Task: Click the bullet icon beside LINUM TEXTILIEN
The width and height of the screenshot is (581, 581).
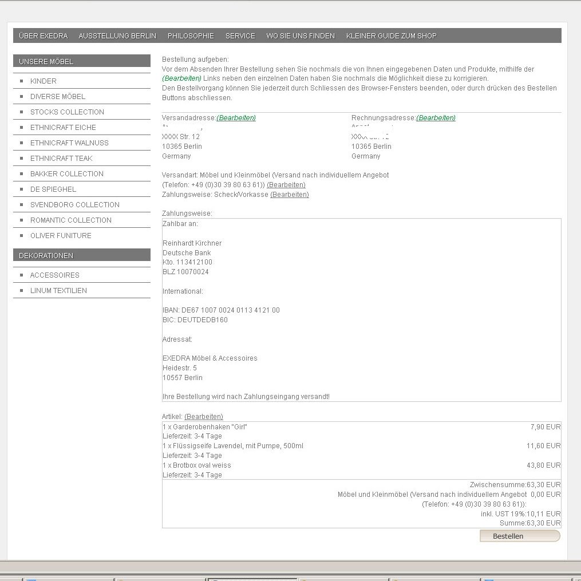Action: tap(22, 291)
